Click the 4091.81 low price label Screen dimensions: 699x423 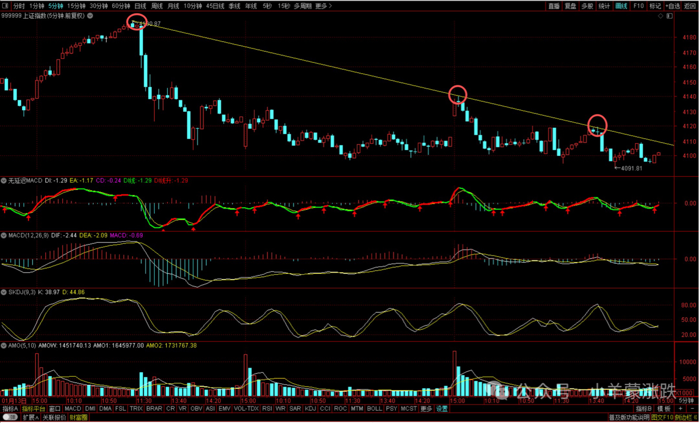631,168
